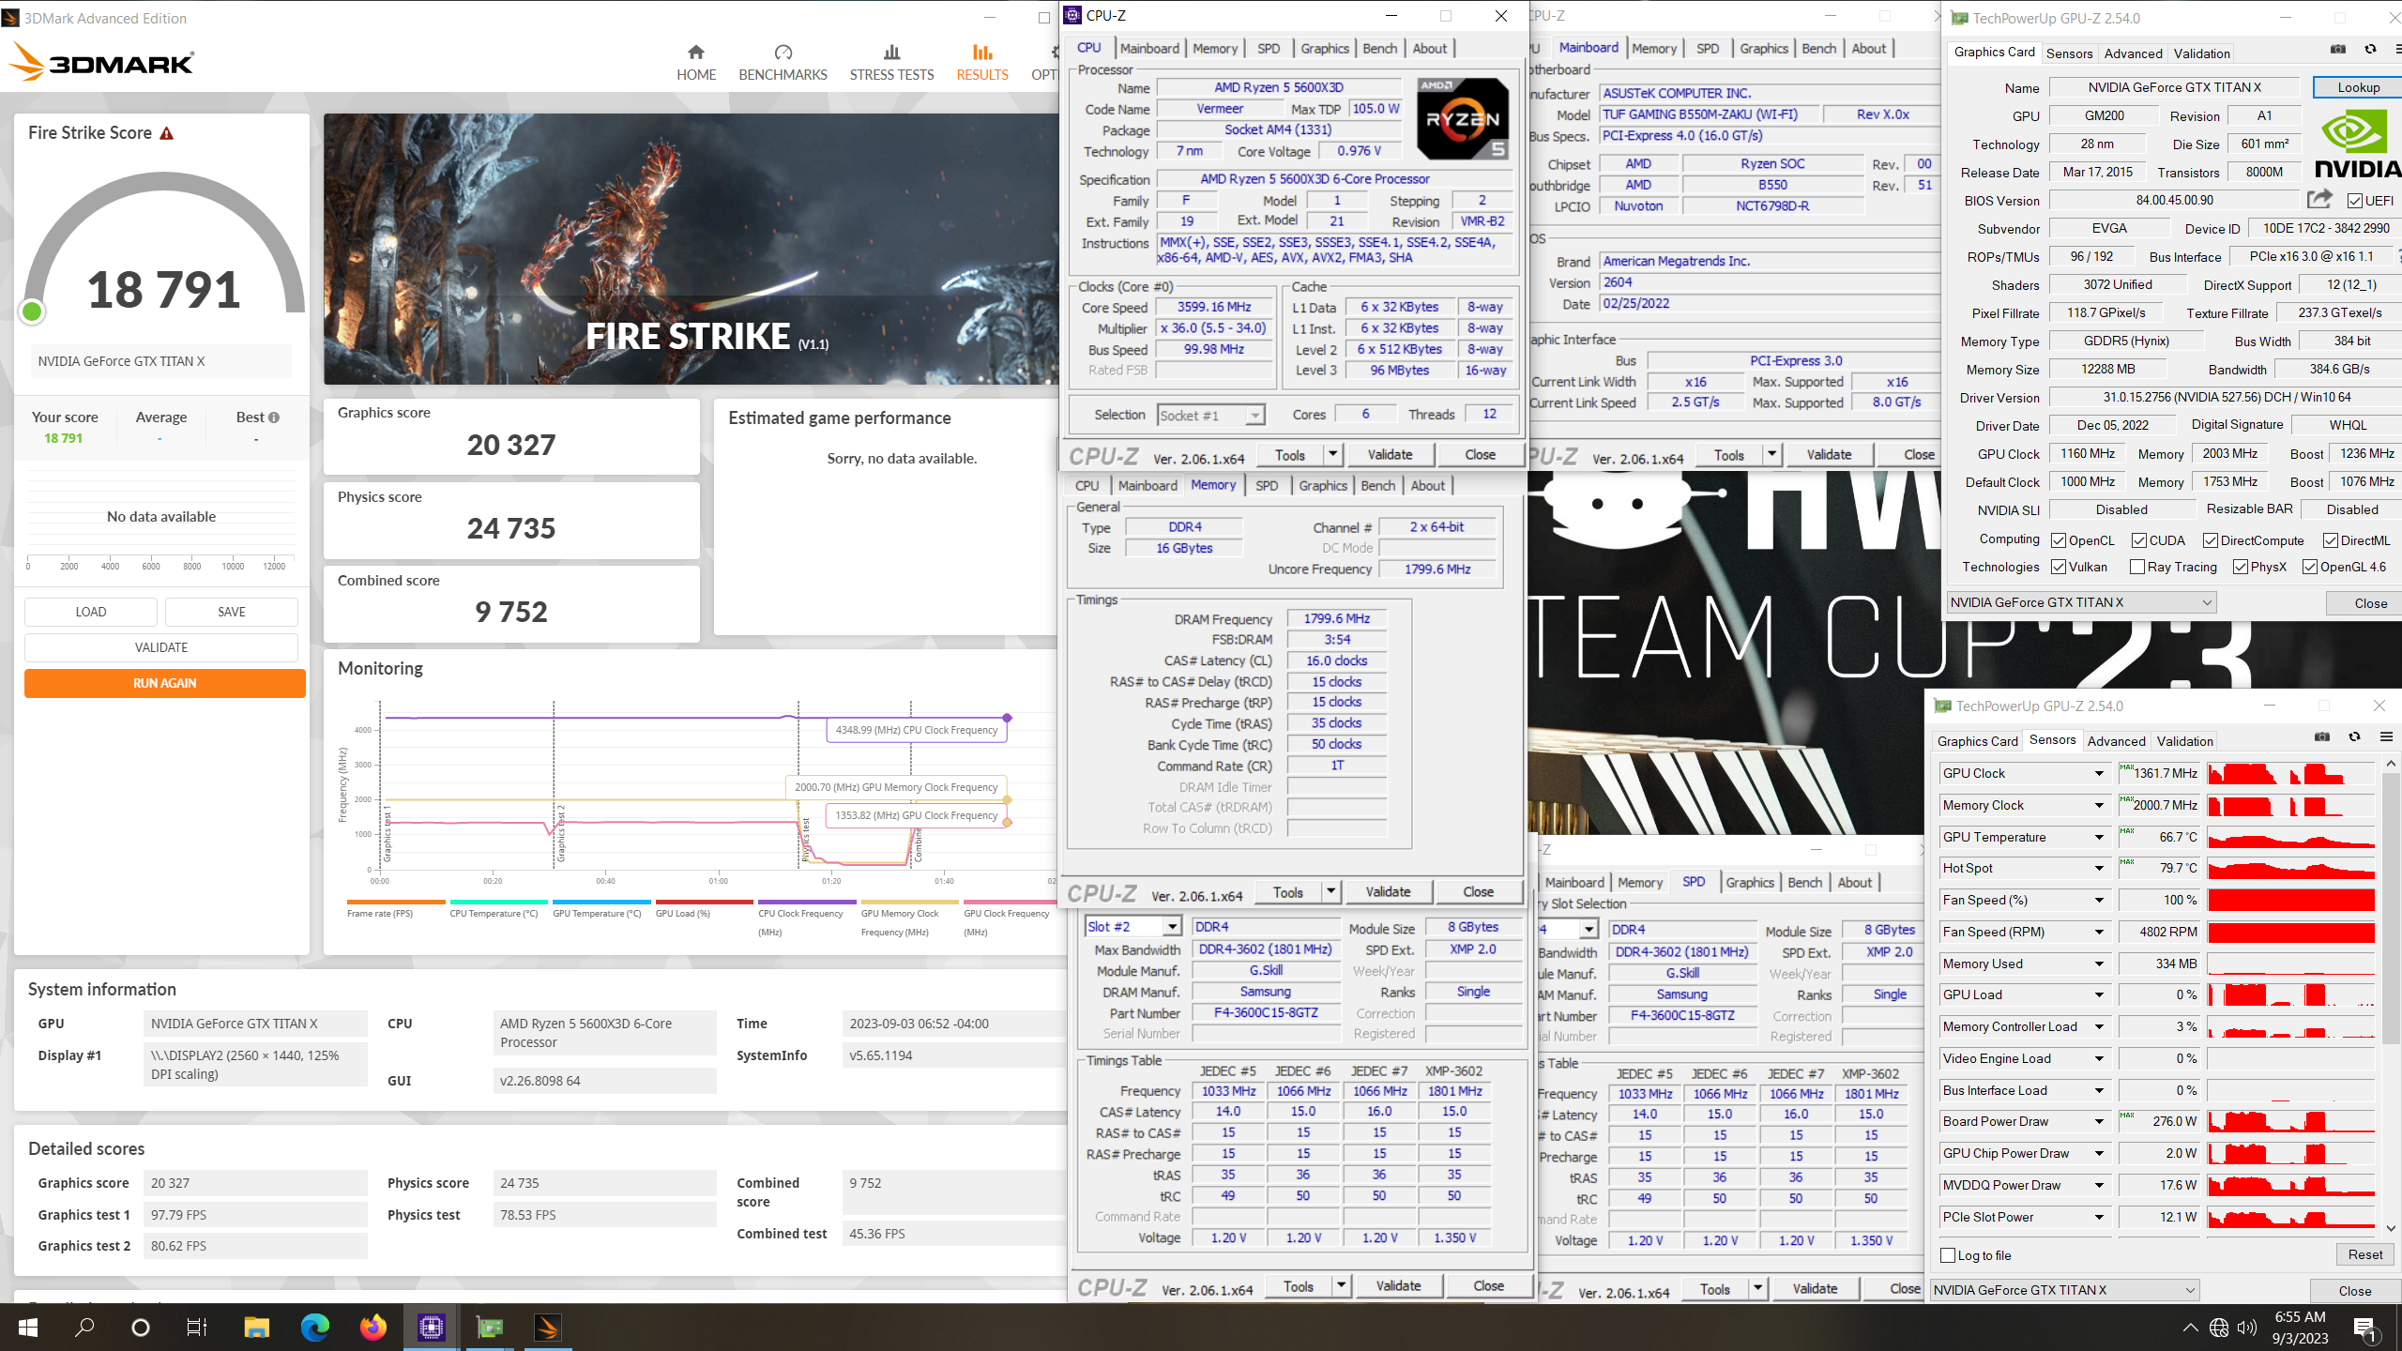Open the 3DMark STRESS TESTS section
The width and height of the screenshot is (2402, 1351).
(891, 63)
